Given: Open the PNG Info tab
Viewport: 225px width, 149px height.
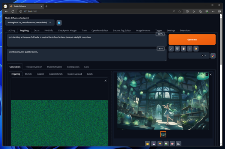Looking at the screenshot, I should tap(49, 30).
